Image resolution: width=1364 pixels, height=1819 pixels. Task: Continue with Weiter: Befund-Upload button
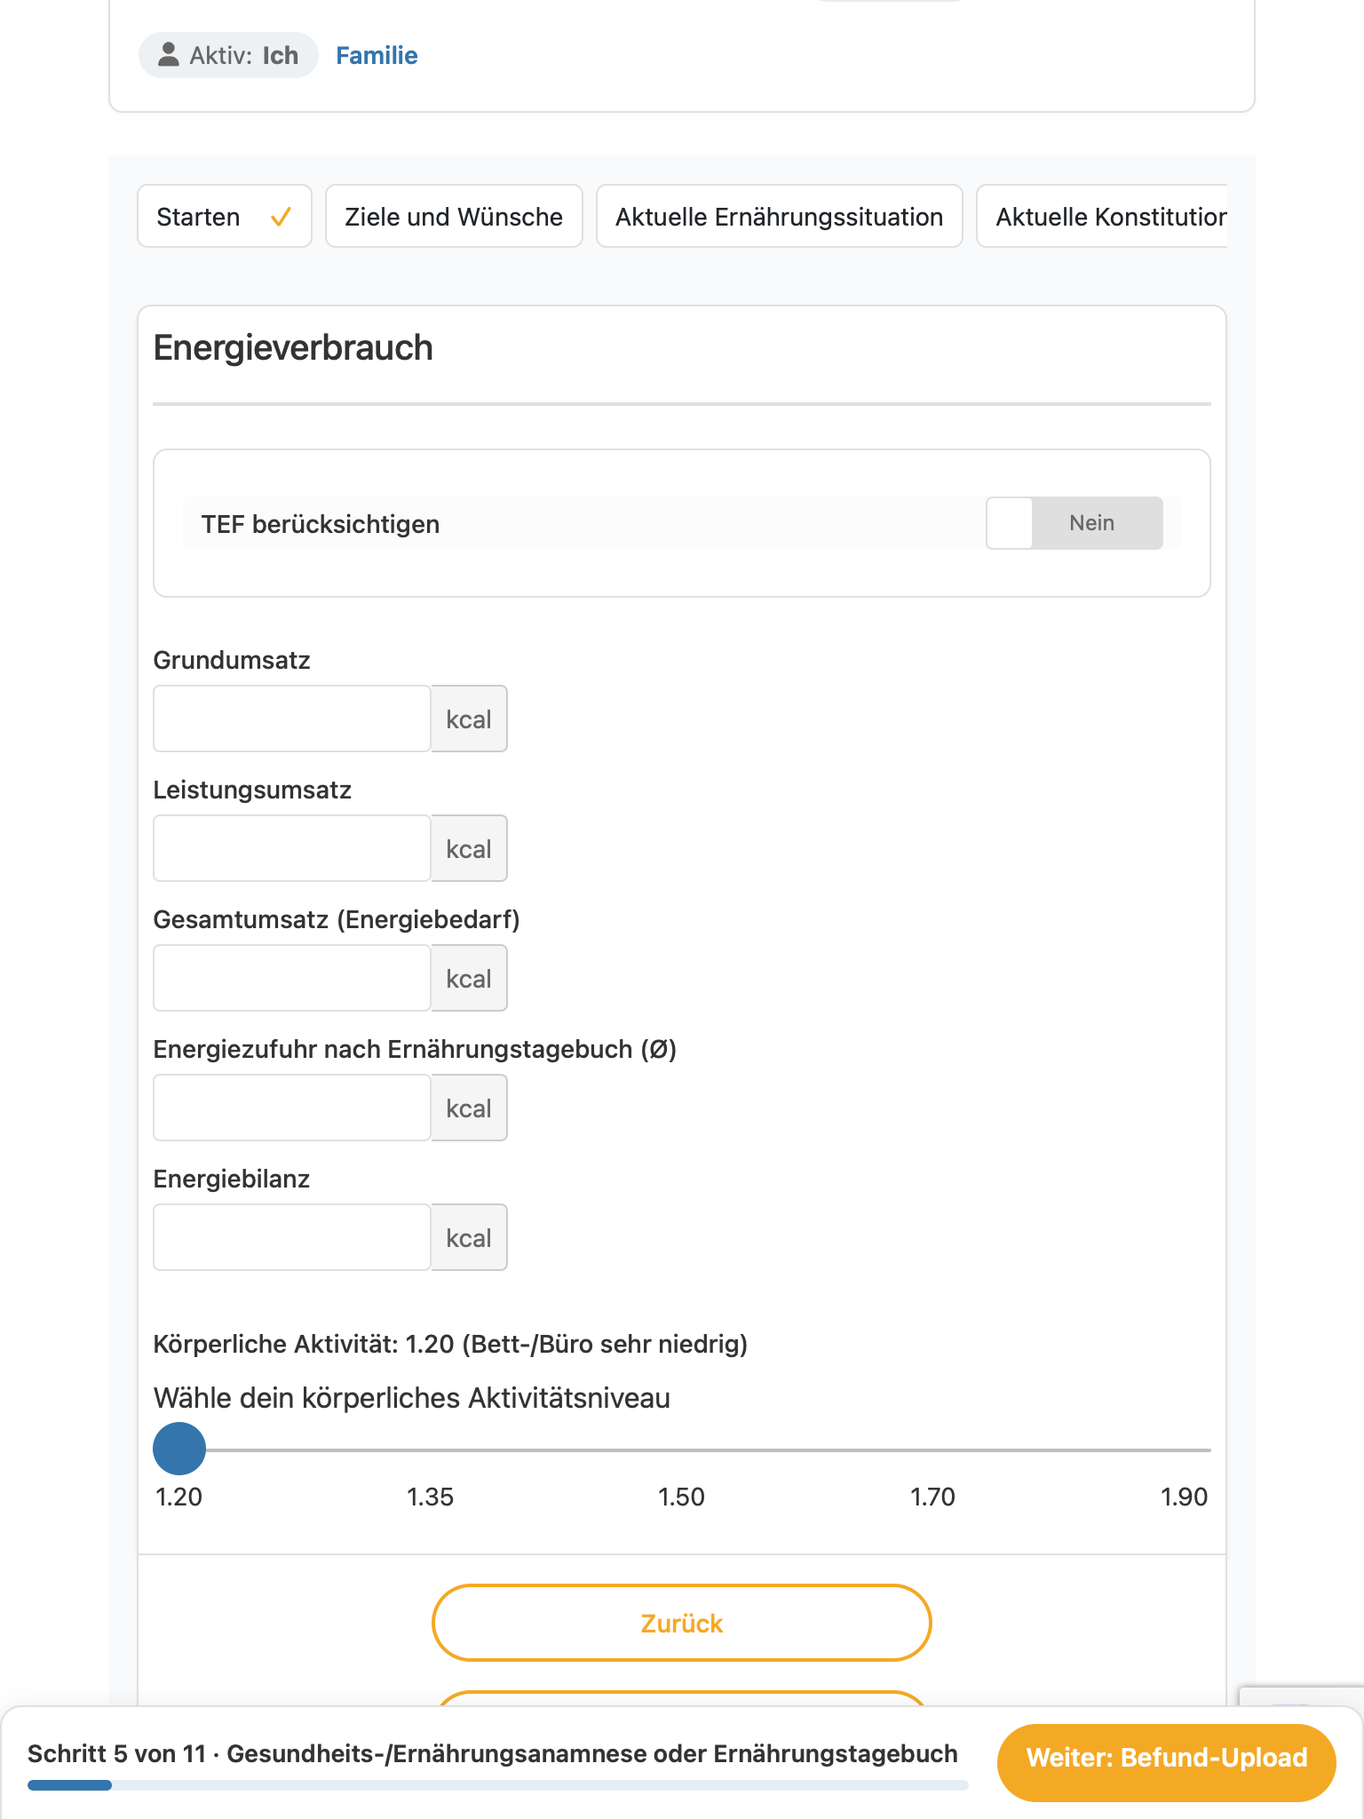[1167, 1758]
